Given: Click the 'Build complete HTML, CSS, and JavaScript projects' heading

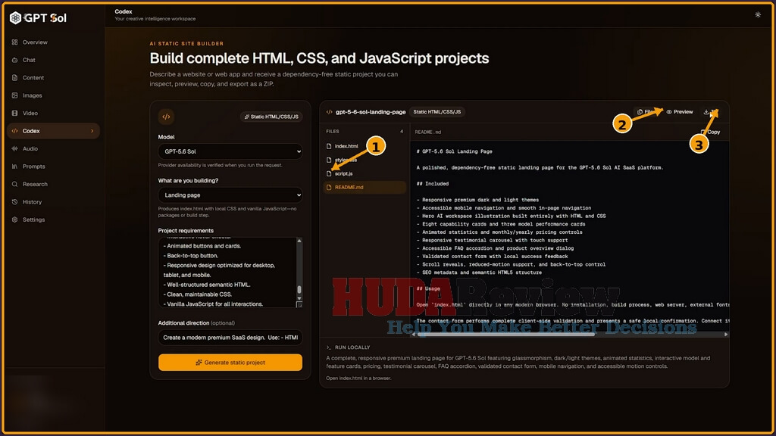Looking at the screenshot, I should [x=319, y=58].
